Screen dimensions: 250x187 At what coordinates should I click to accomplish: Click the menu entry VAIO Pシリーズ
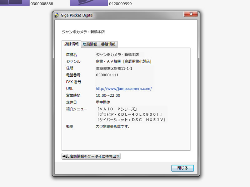pyautogui.click(x=117, y=109)
